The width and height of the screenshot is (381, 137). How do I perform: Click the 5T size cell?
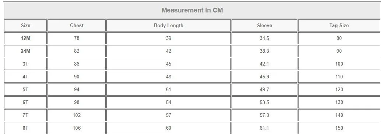(x=25, y=89)
